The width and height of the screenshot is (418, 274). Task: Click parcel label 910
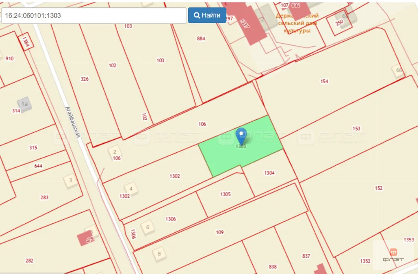(x=10, y=58)
